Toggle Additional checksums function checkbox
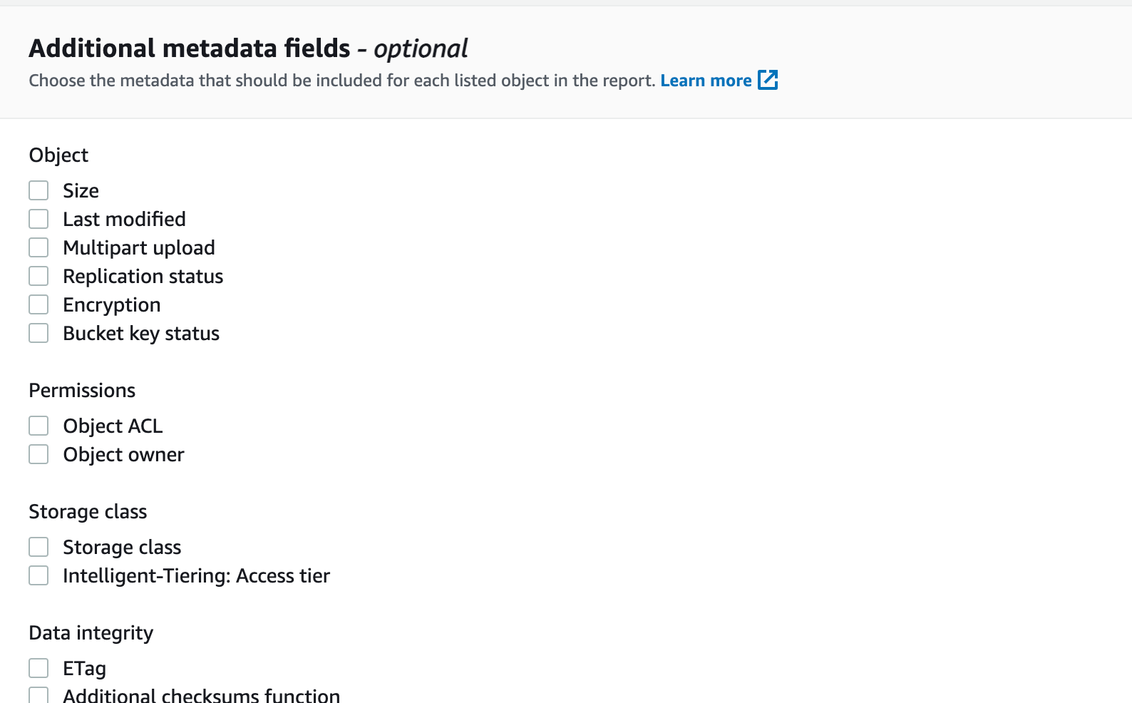This screenshot has width=1132, height=703. click(x=38, y=695)
